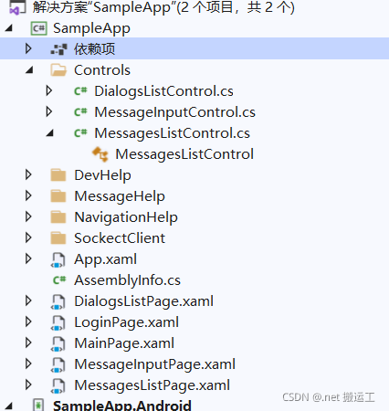
Task: Click the C# icon beside DialogsListControl.cs
Action: [80, 91]
